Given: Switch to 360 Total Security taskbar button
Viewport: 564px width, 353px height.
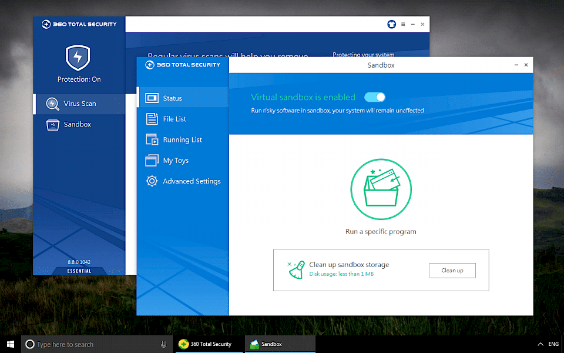Looking at the screenshot, I should click(x=209, y=344).
